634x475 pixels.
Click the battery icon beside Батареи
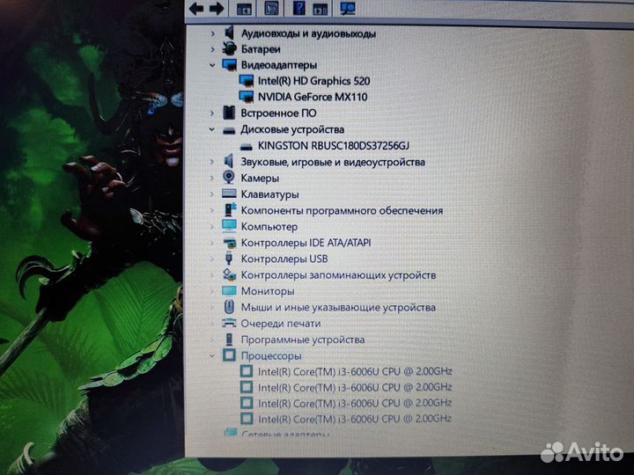coord(229,49)
